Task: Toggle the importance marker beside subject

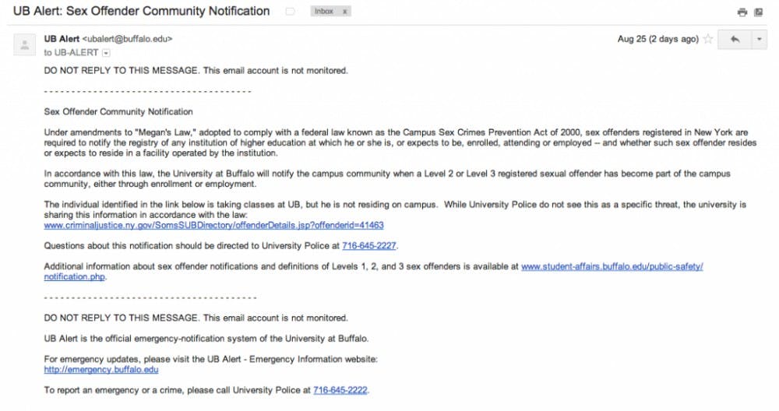Action: (x=290, y=12)
